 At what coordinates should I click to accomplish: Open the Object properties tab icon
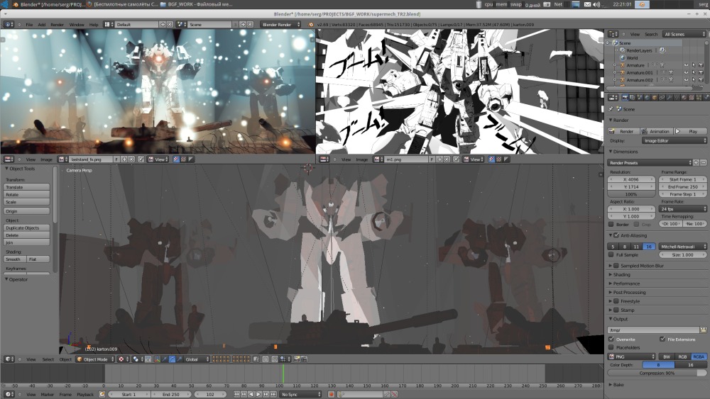tap(655, 97)
